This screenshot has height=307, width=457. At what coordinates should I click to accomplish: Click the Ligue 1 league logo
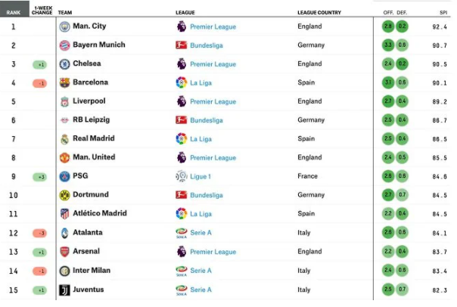pyautogui.click(x=182, y=176)
